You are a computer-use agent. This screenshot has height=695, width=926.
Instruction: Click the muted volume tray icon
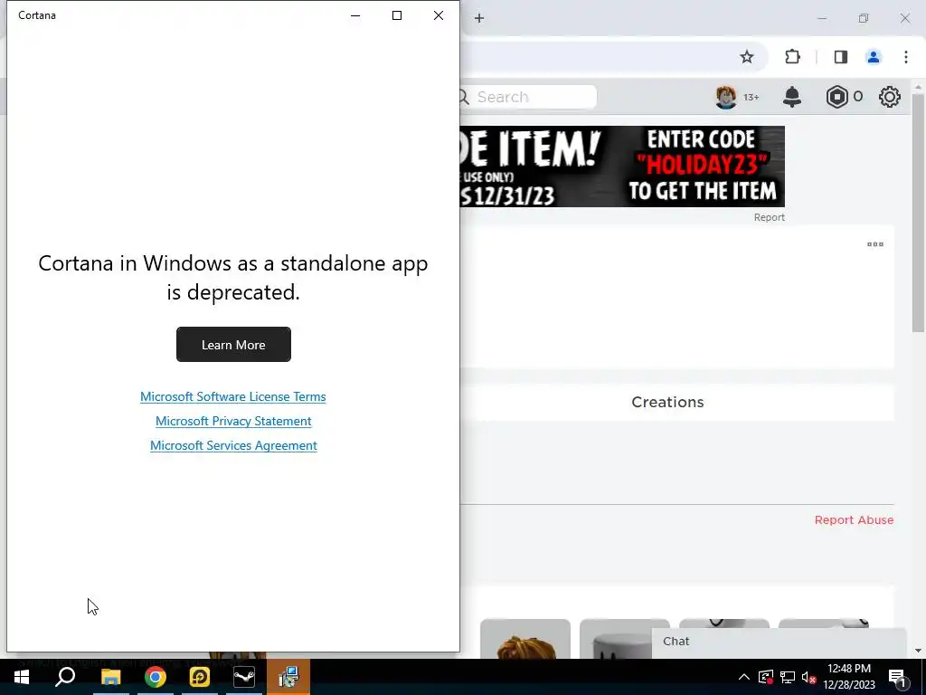(808, 677)
